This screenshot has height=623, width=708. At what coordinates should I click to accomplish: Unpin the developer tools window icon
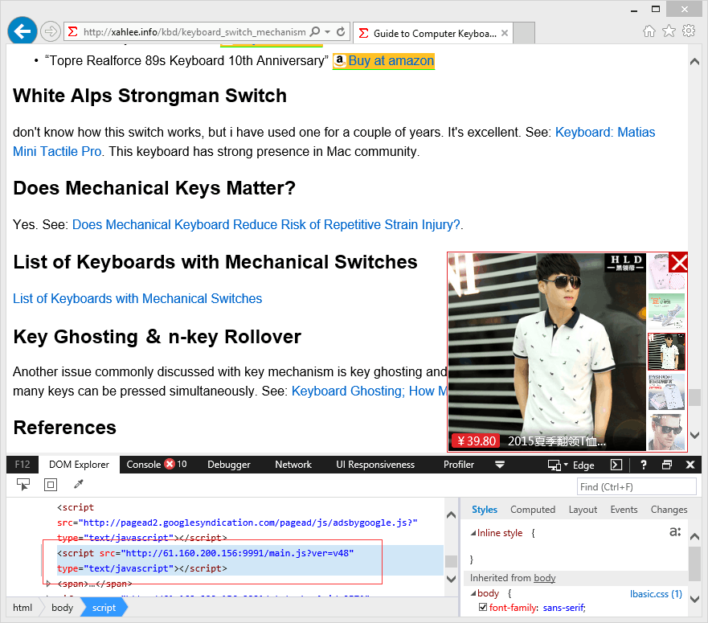(x=667, y=465)
